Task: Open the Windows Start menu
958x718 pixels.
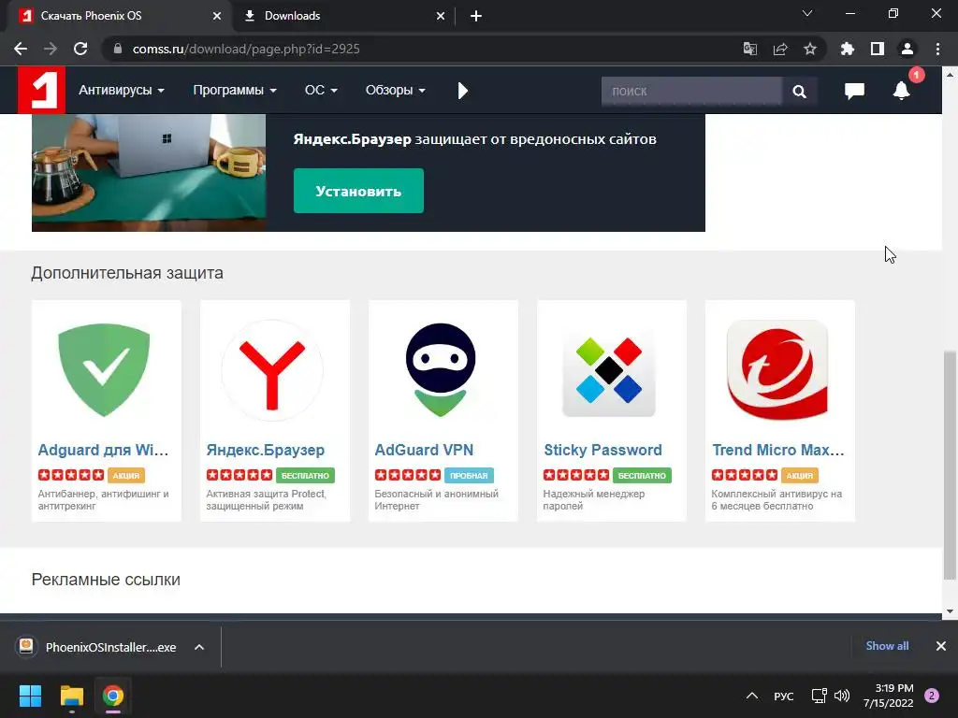Action: point(31,696)
